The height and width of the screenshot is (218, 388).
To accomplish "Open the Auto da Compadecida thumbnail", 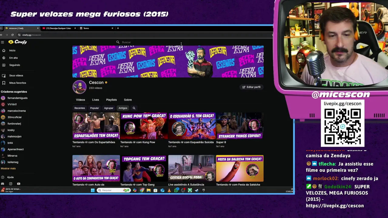I will (96, 168).
